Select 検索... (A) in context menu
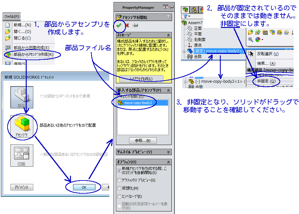 click(x=266, y=64)
